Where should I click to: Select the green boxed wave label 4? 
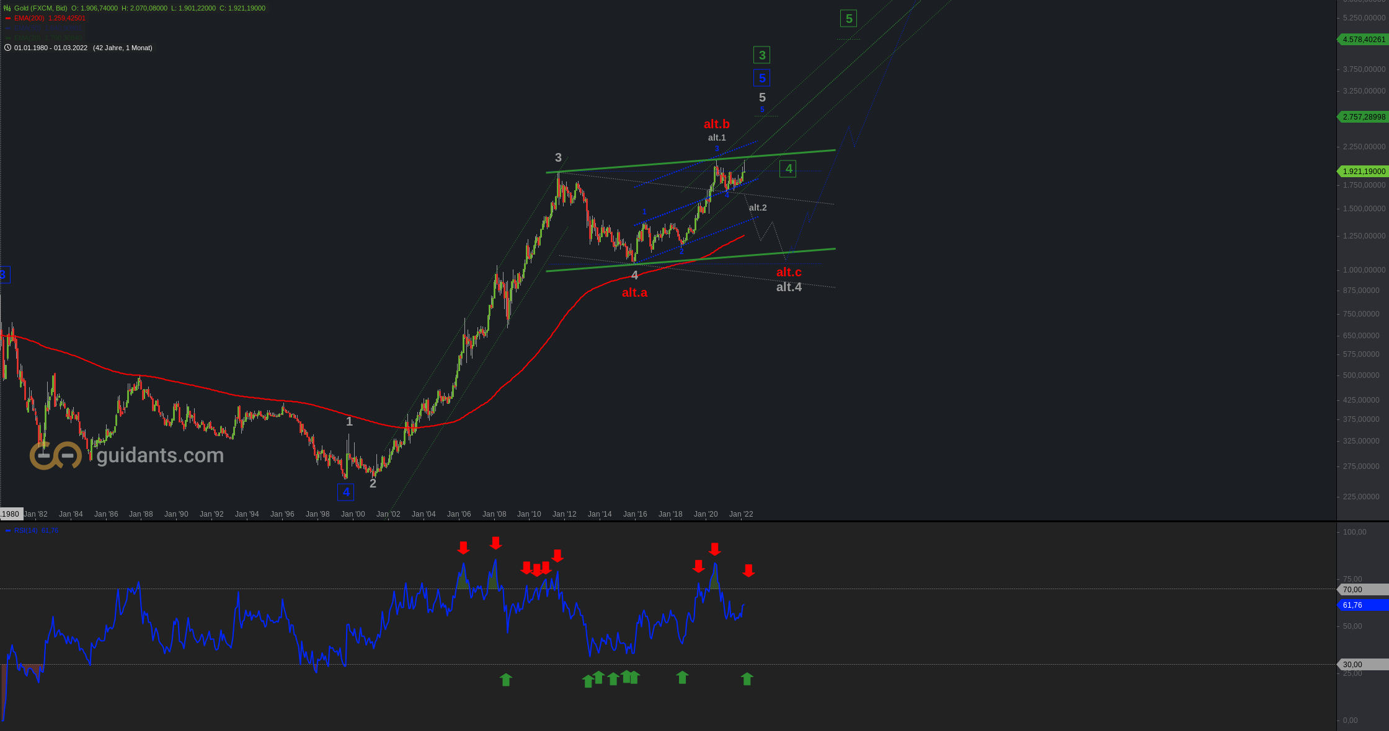click(x=788, y=169)
